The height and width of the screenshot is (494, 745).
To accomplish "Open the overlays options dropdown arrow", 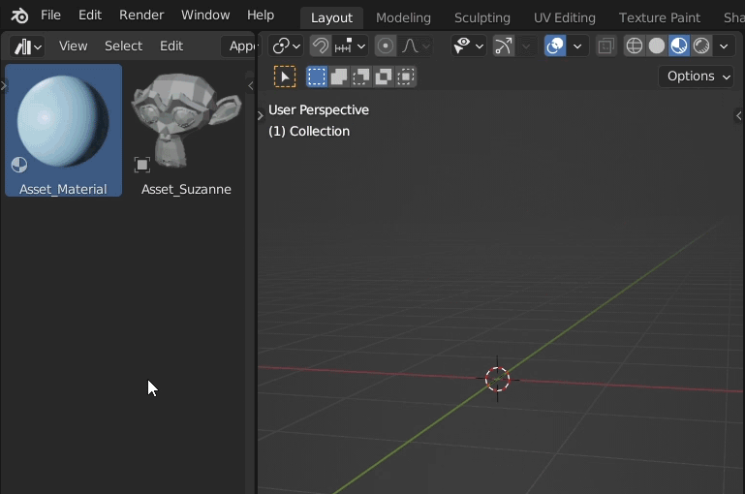I will point(577,46).
